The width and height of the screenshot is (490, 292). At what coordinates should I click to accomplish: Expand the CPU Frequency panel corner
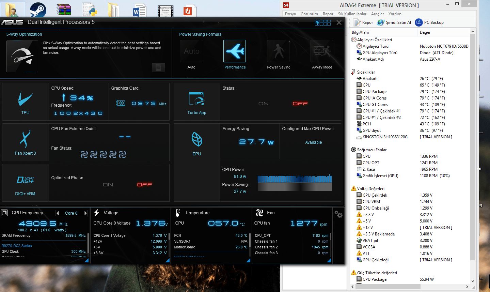[x=86, y=260]
